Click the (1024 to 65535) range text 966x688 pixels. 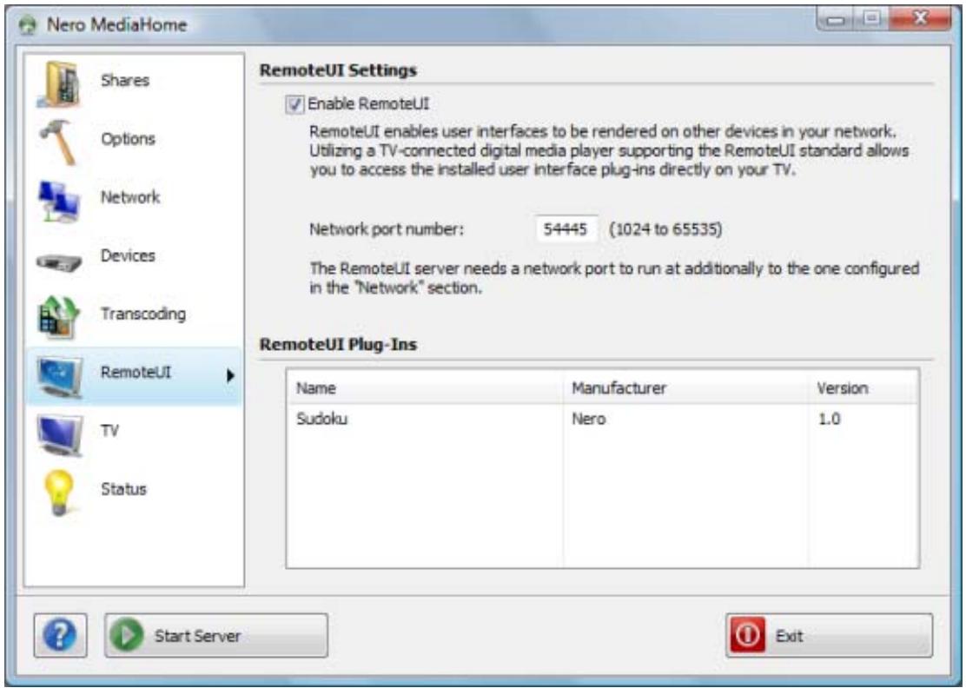click(665, 229)
